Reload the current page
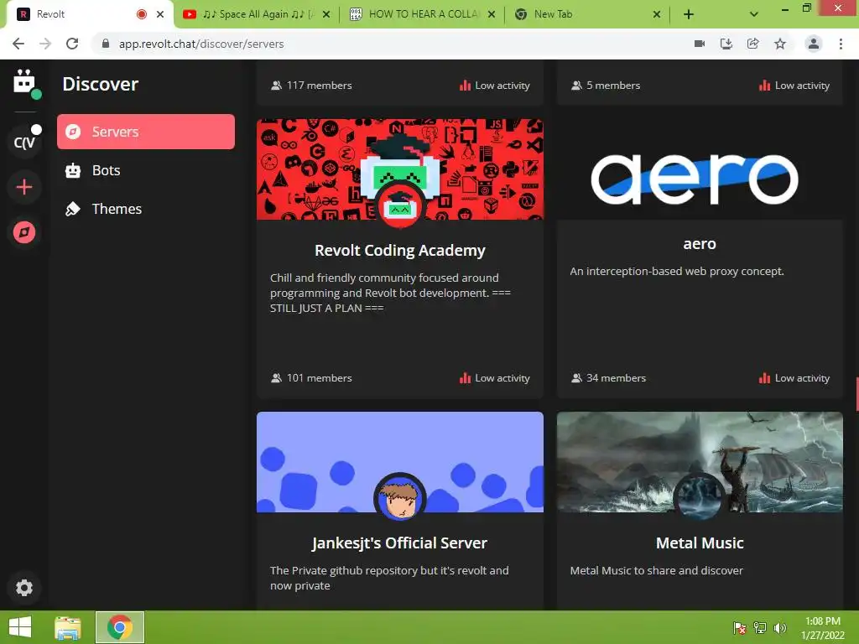Screen dimensions: 859x644 pos(72,44)
